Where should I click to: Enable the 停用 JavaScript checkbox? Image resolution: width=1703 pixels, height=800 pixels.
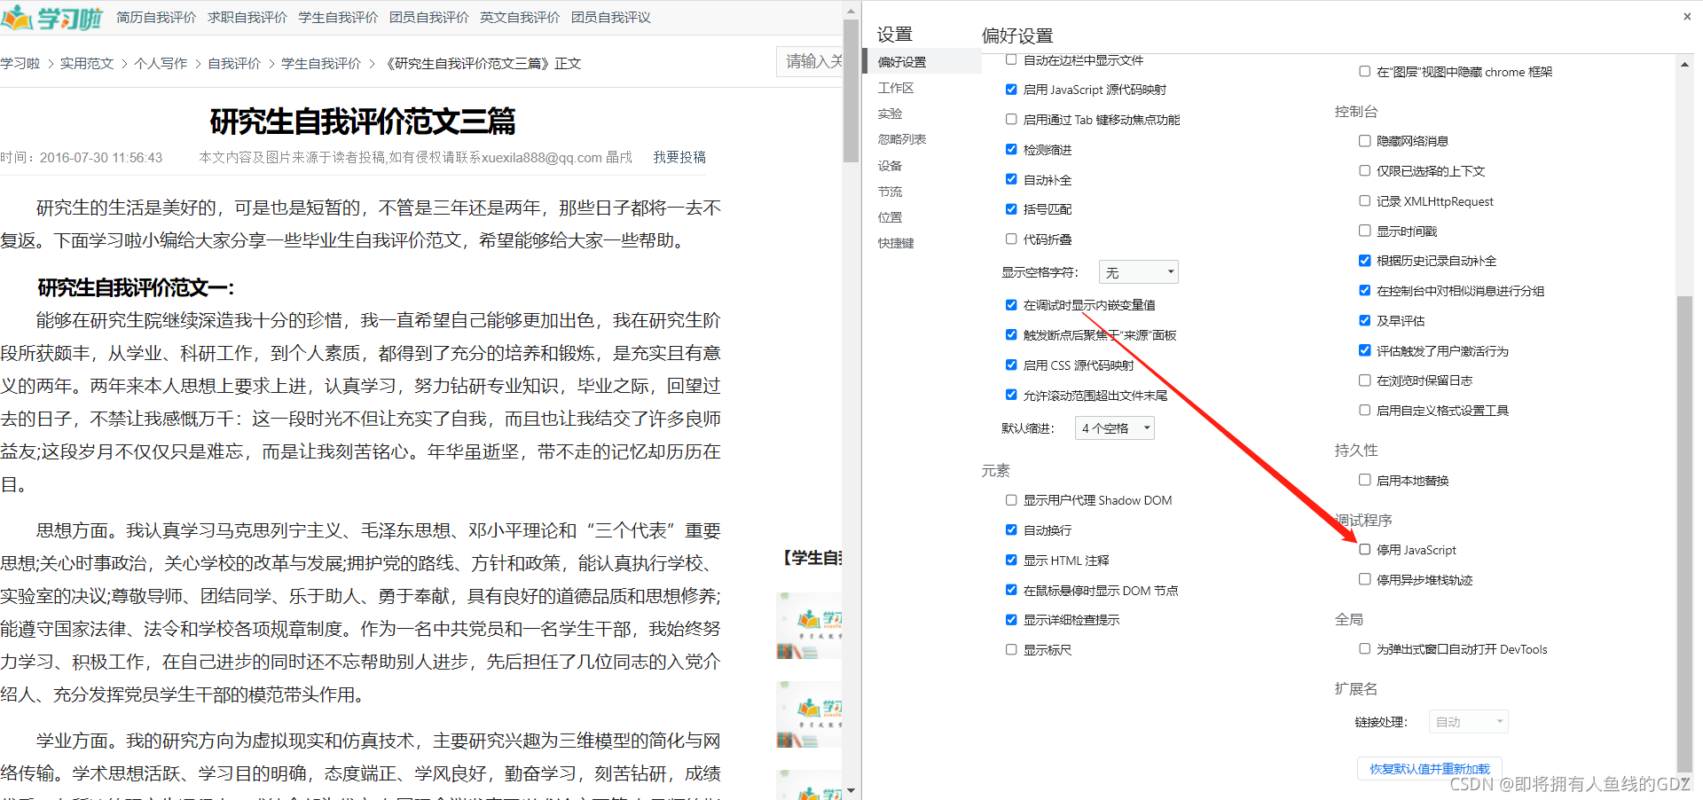click(x=1365, y=550)
